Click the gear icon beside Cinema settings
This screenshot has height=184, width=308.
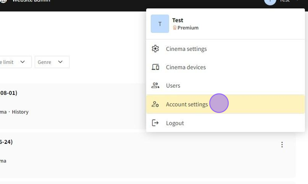click(155, 49)
